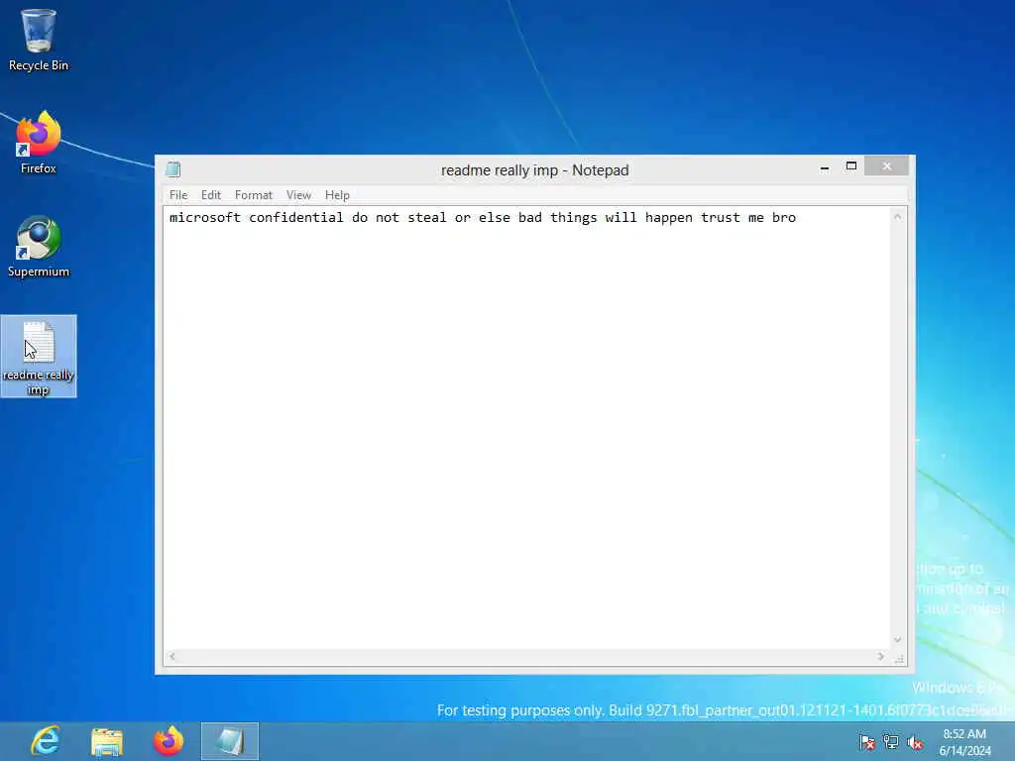Place the caret after the word bro
This screenshot has width=1015, height=761.
point(798,217)
